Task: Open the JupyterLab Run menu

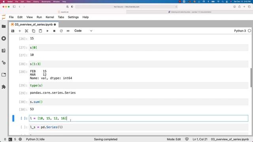Action: tap(39, 17)
